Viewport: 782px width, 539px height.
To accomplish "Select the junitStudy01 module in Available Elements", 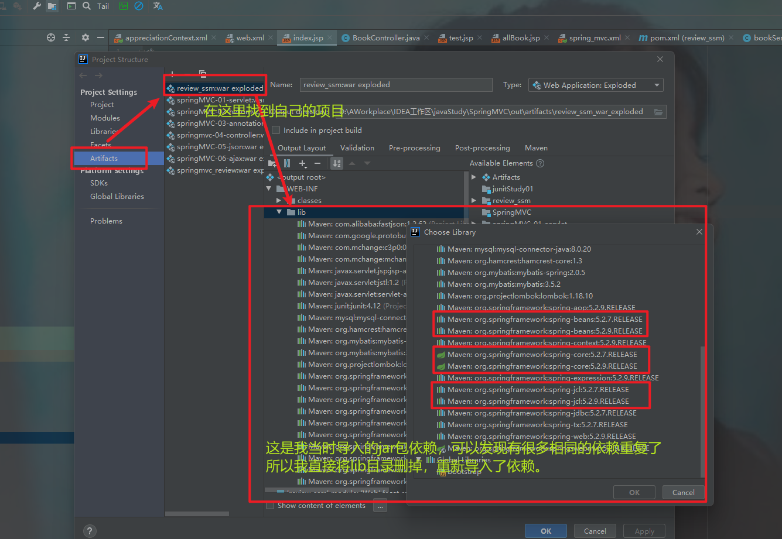I will [x=507, y=188].
